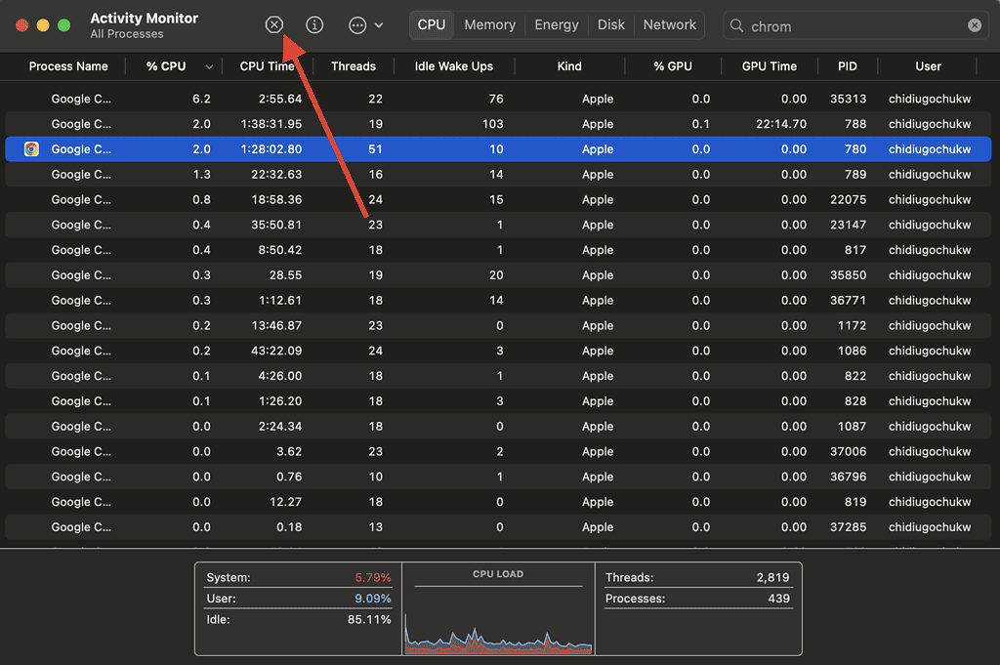1000x665 pixels.
Task: Sort by PID column header
Action: pyautogui.click(x=847, y=66)
